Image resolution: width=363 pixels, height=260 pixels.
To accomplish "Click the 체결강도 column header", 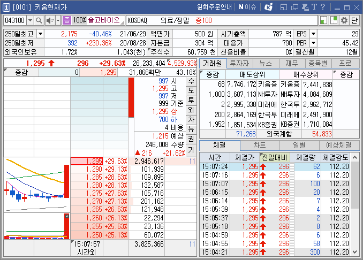I will click(x=336, y=158).
